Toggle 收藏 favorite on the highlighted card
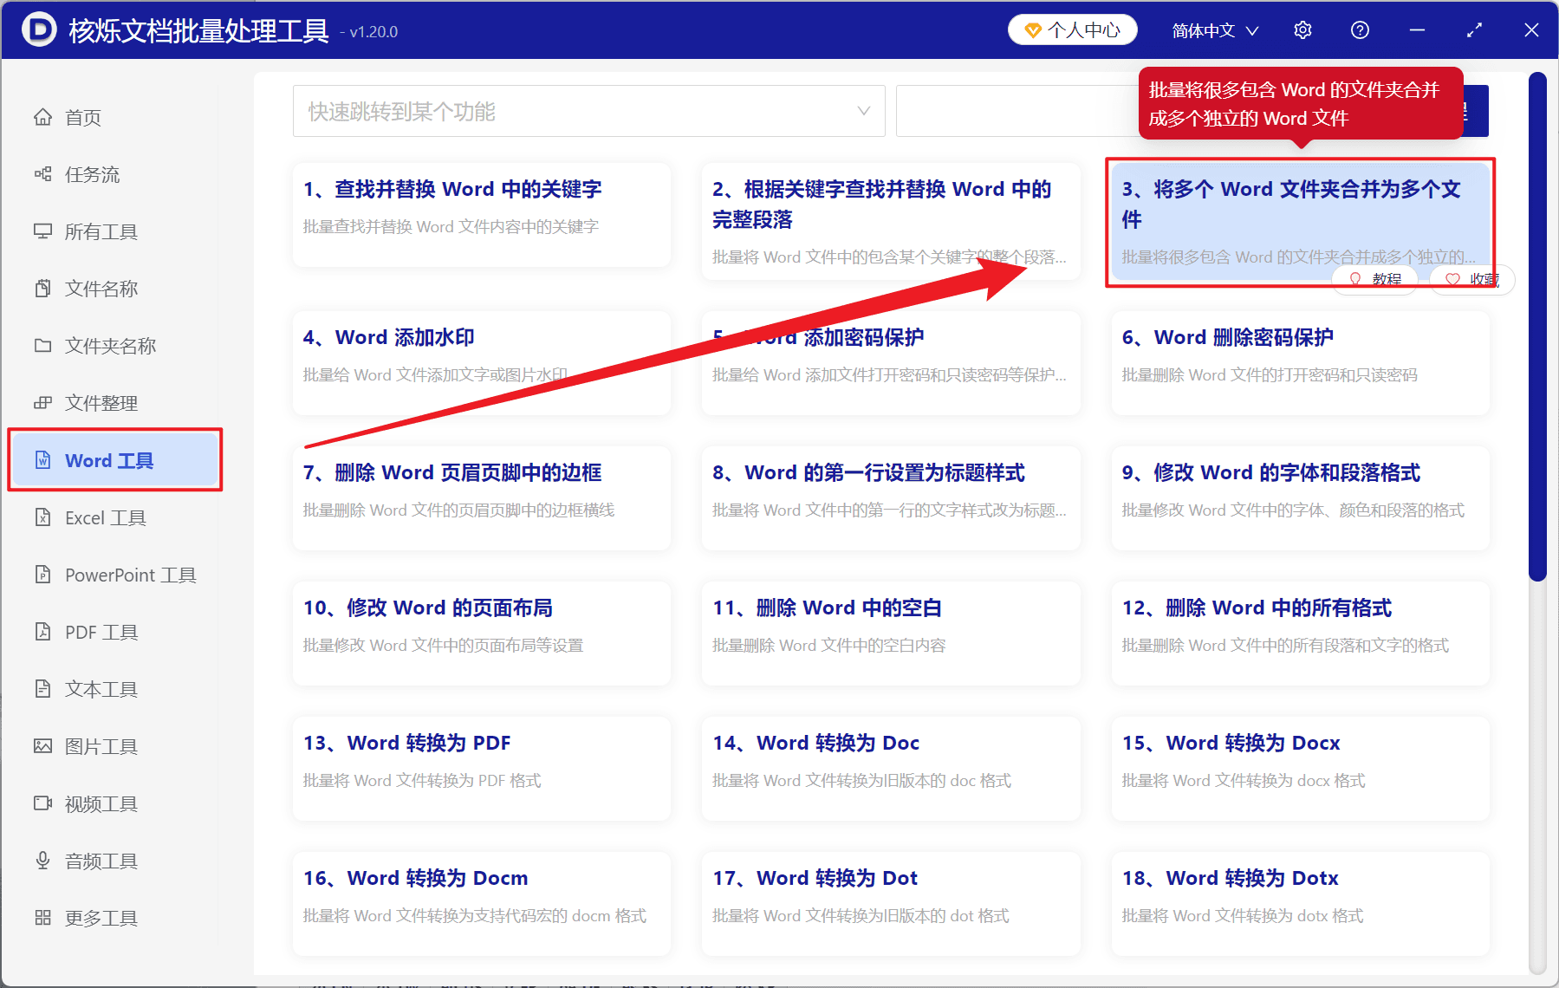 [1471, 279]
